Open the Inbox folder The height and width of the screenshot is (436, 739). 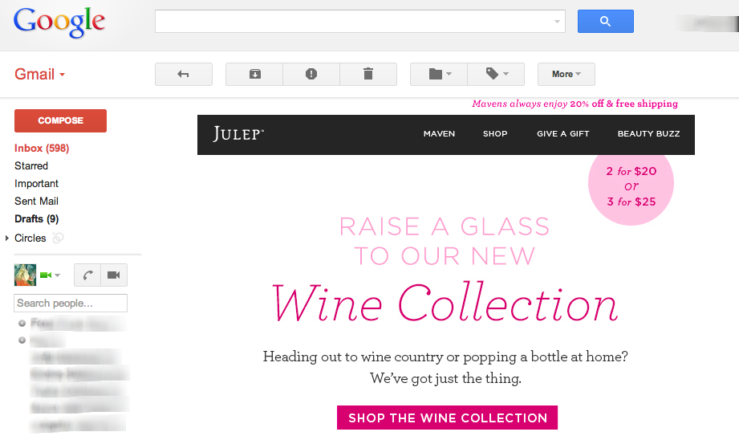pyautogui.click(x=42, y=149)
